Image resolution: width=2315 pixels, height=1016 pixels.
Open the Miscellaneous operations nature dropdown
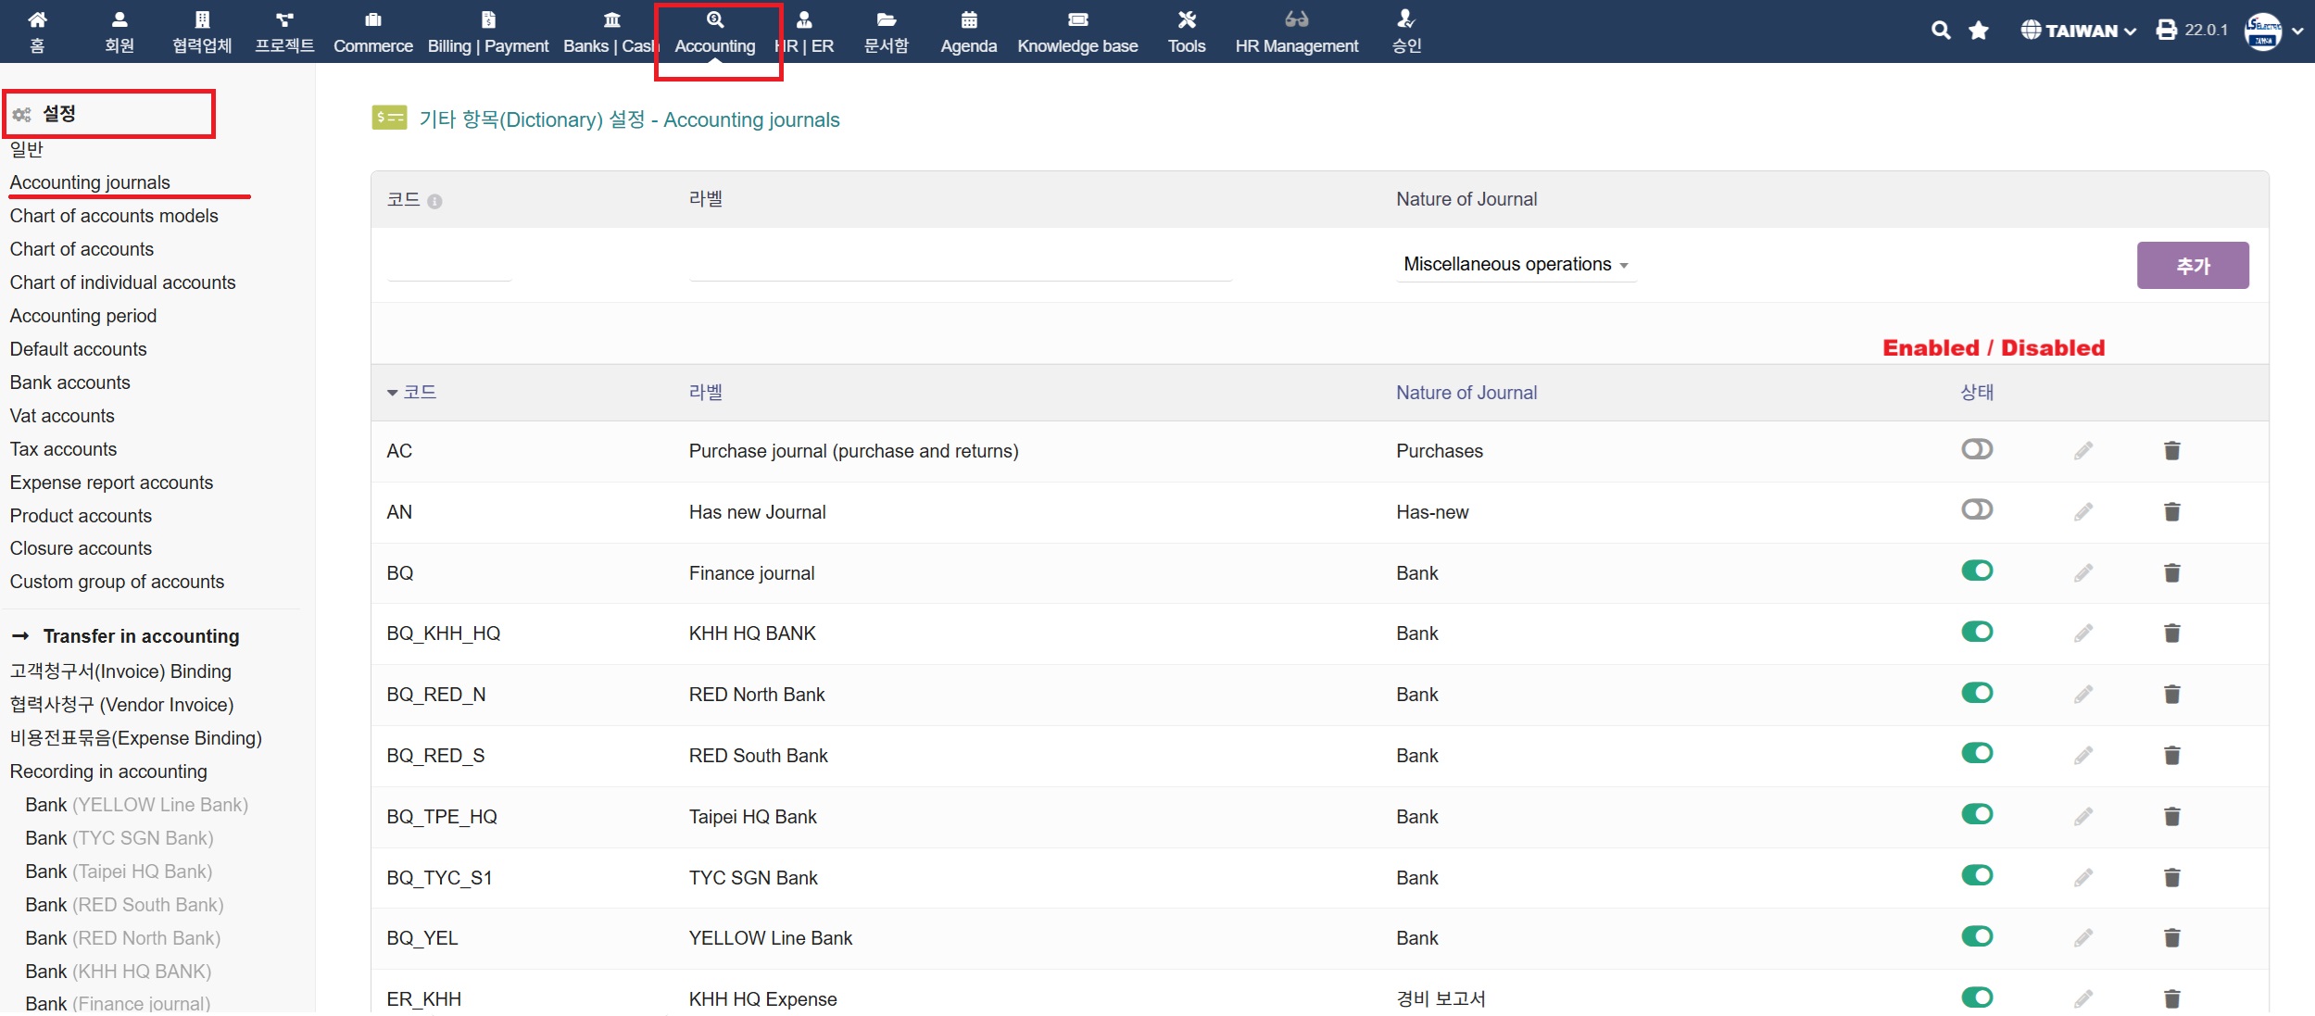(1515, 265)
